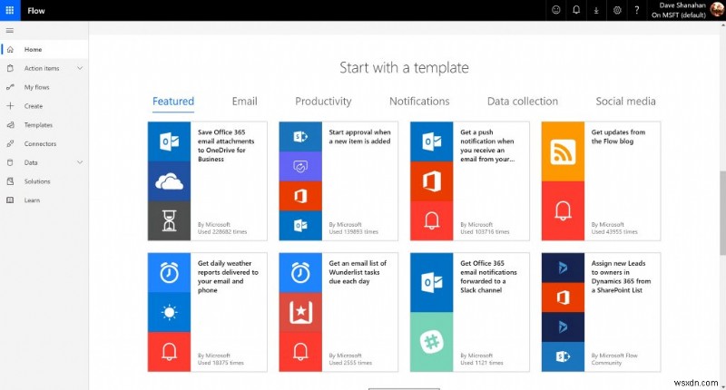The height and width of the screenshot is (390, 726).
Task: Open Get a push notification template
Action: click(470, 180)
